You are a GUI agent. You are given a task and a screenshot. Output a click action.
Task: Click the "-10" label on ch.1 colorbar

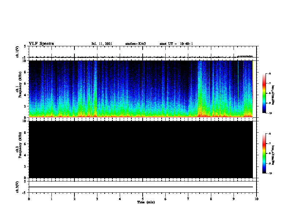(x=270, y=113)
